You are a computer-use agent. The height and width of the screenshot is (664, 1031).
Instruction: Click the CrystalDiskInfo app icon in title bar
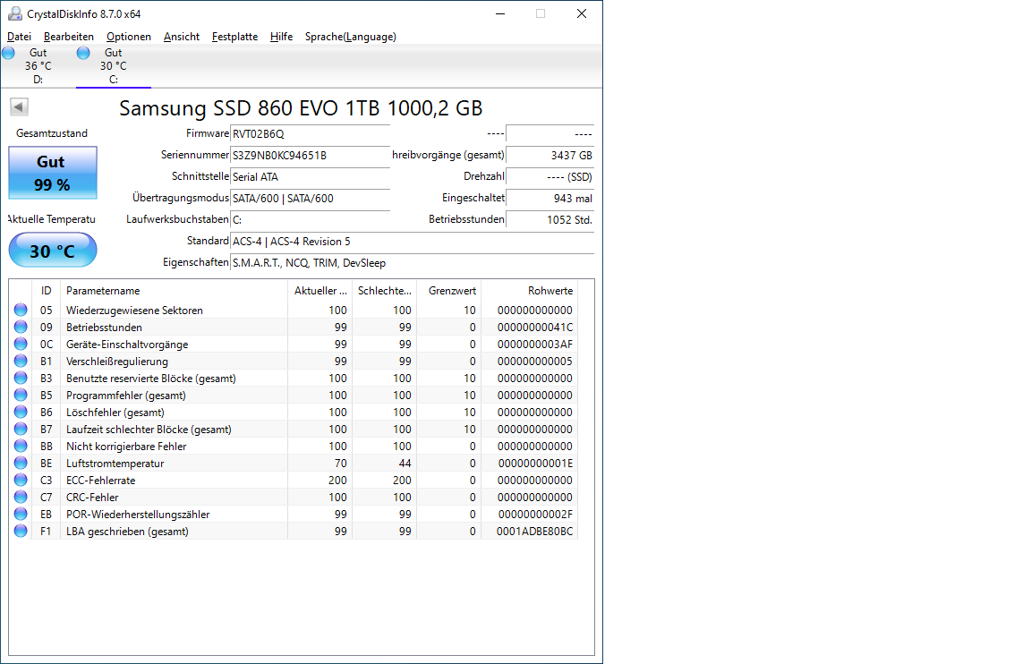pyautogui.click(x=14, y=13)
